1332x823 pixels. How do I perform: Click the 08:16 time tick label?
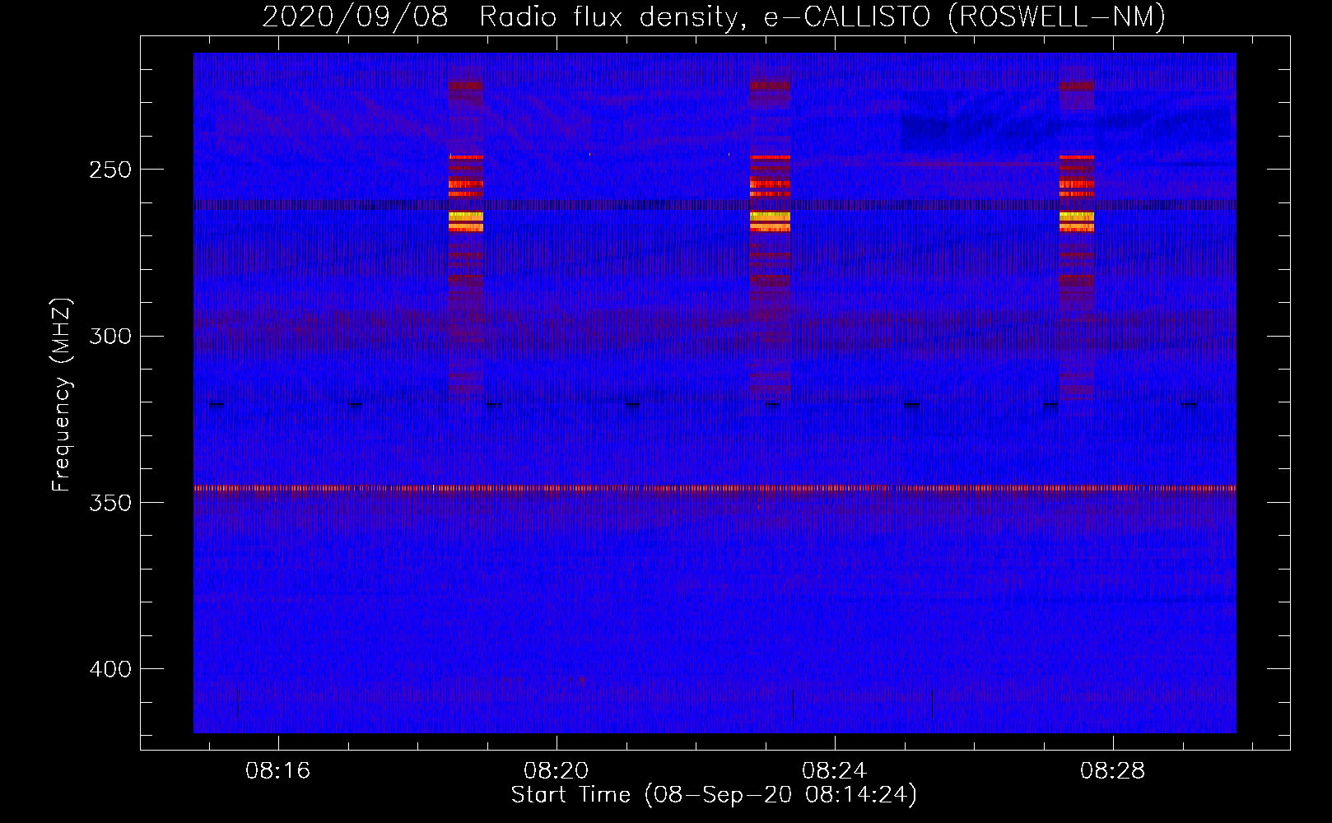point(278,771)
